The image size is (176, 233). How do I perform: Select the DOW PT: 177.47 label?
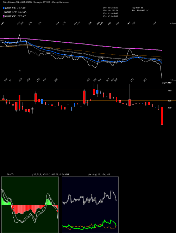click(15, 16)
